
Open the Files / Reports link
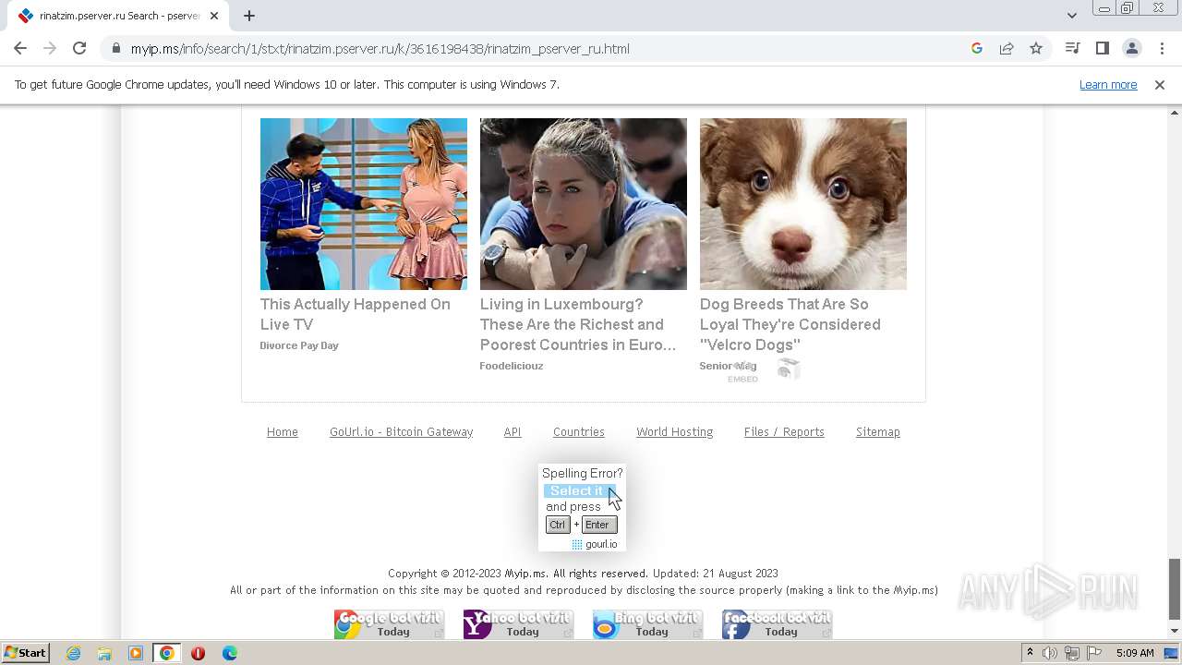click(784, 432)
